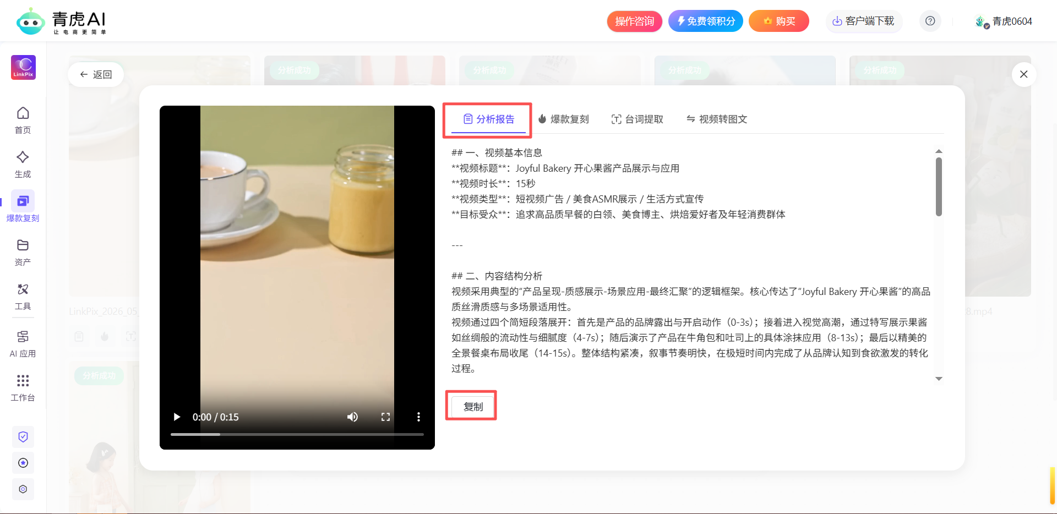Switch to 分析报告 tab
This screenshot has width=1057, height=514.
[488, 119]
